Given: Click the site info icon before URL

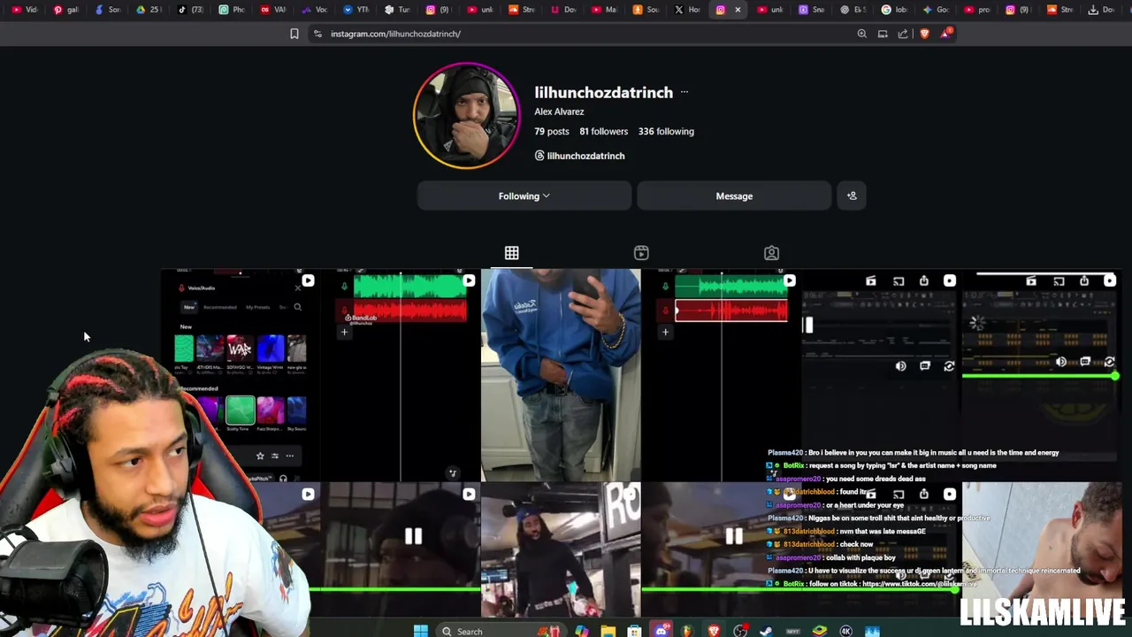Looking at the screenshot, I should 317,34.
